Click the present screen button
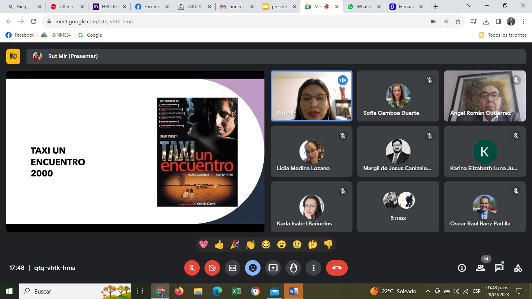Viewport: 532px width, 299px height. [273, 268]
